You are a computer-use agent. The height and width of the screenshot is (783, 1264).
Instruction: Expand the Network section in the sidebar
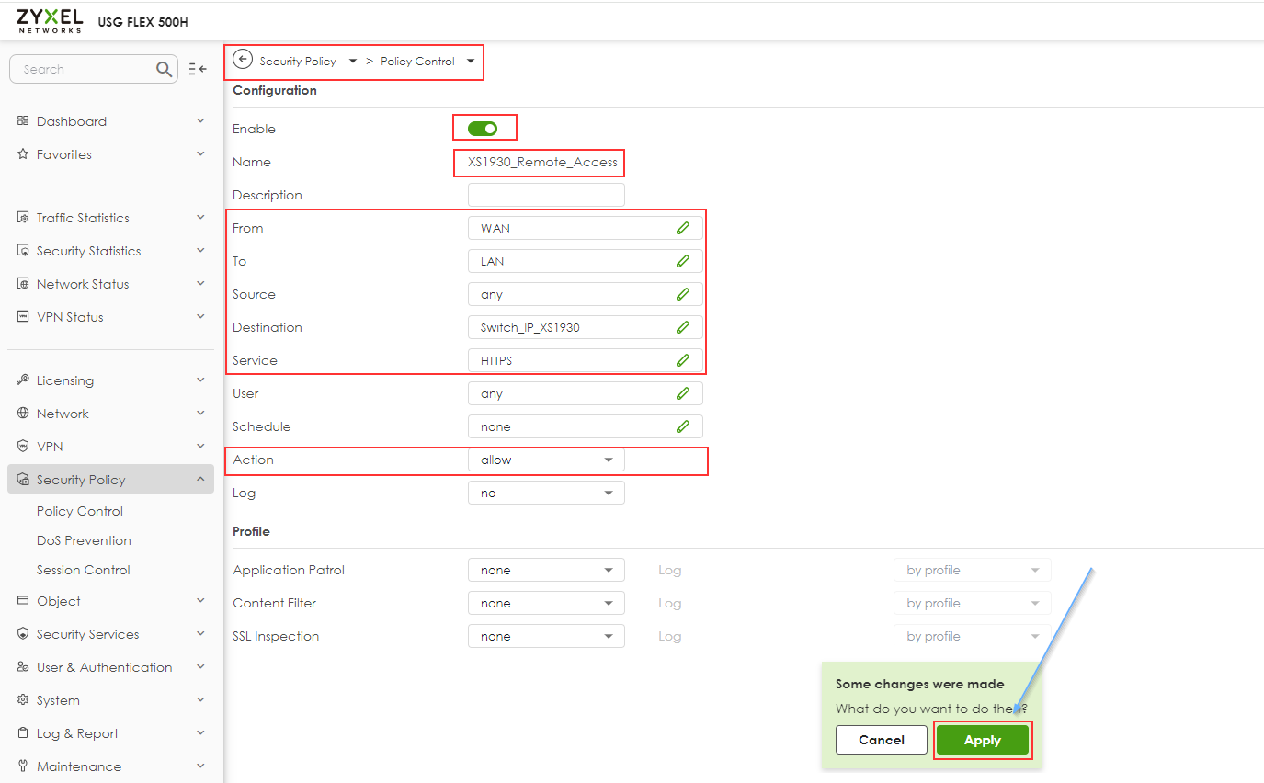(x=64, y=413)
